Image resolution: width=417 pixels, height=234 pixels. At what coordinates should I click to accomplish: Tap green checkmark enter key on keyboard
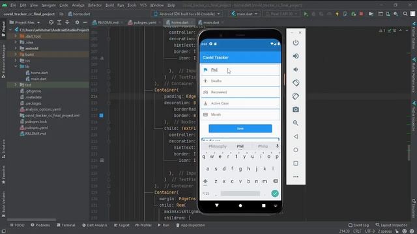tap(275, 193)
